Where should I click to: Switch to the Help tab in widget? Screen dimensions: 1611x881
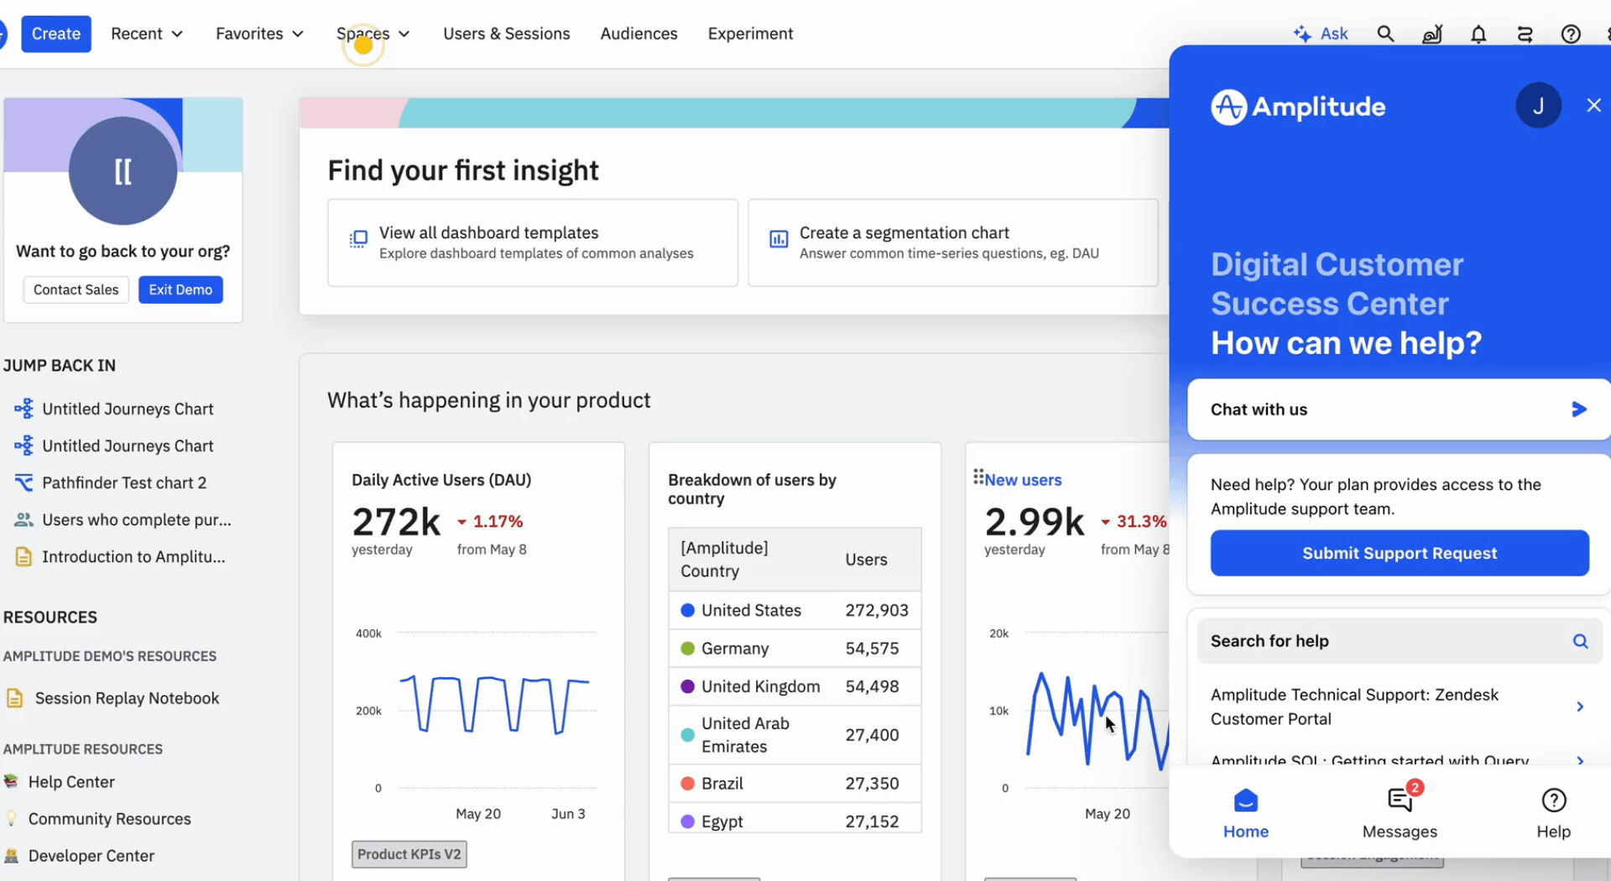pos(1553,812)
